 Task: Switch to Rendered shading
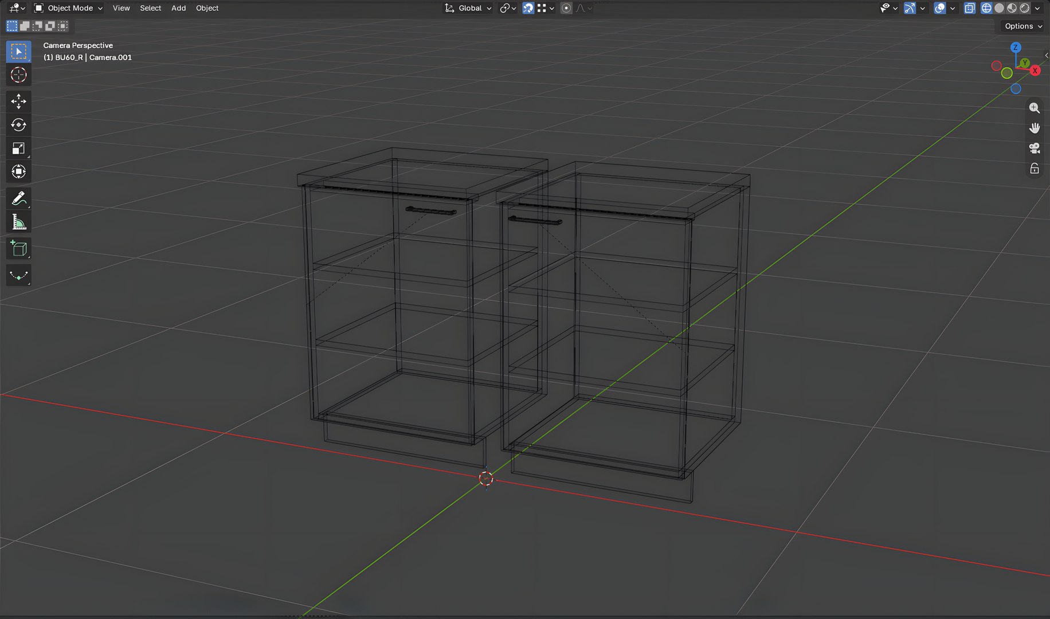click(x=1024, y=8)
